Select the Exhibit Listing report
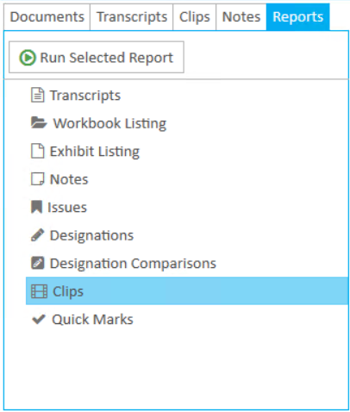This screenshot has height=412, width=350. tap(187, 151)
